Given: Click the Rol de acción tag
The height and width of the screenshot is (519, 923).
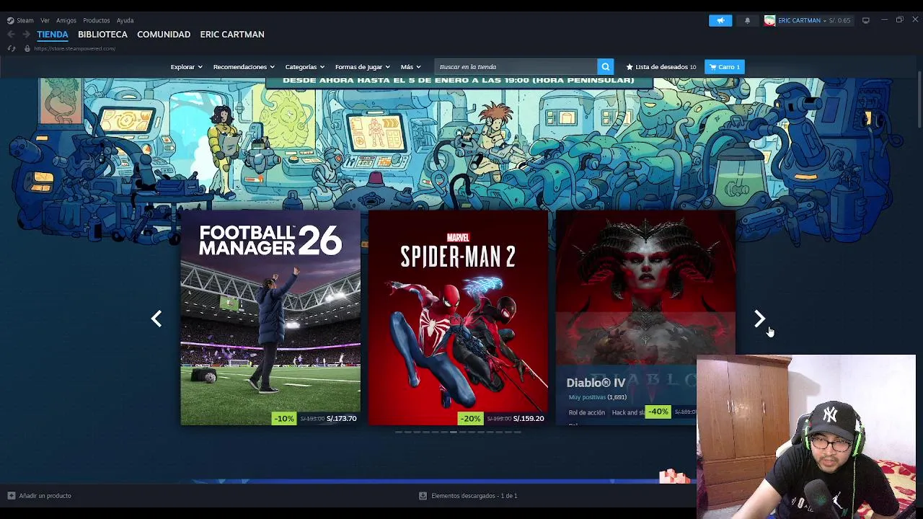Looking at the screenshot, I should [x=587, y=412].
